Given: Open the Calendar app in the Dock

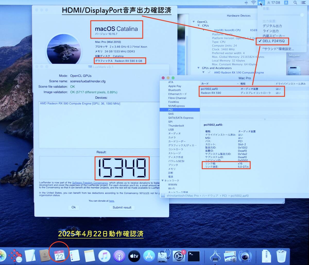Looking at the screenshot, I should coord(60,255).
